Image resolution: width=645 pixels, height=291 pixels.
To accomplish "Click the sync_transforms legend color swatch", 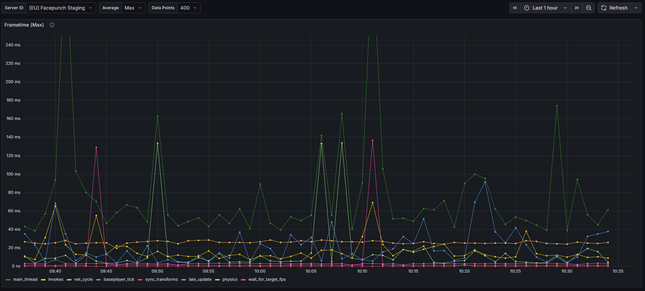I will pyautogui.click(x=140, y=280).
